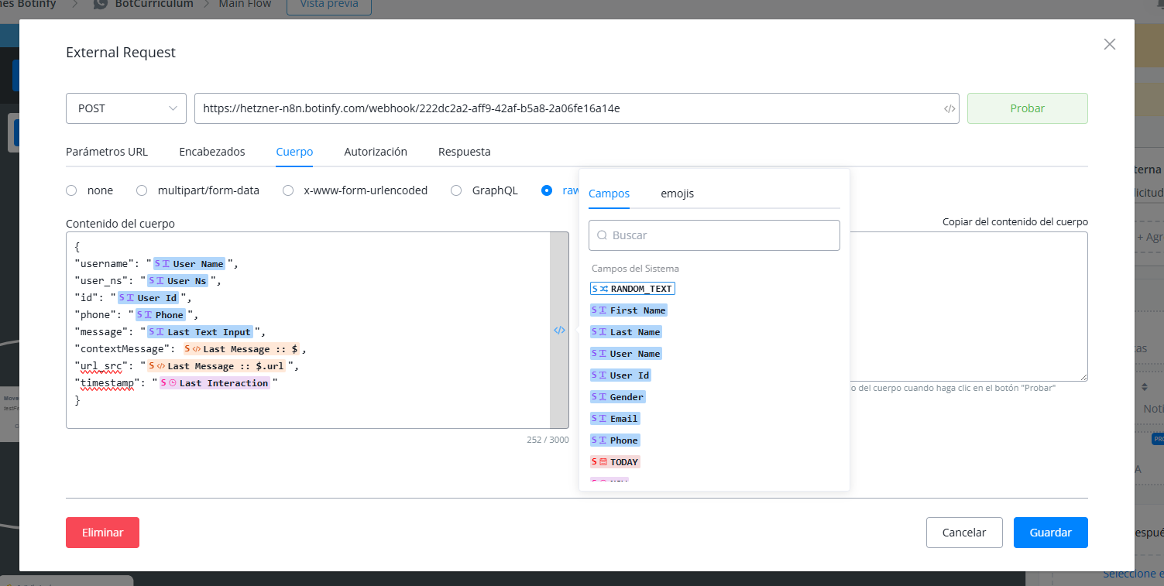Image resolution: width=1164 pixels, height=586 pixels.
Task: Click the Guardar save button
Action: 1051,533
